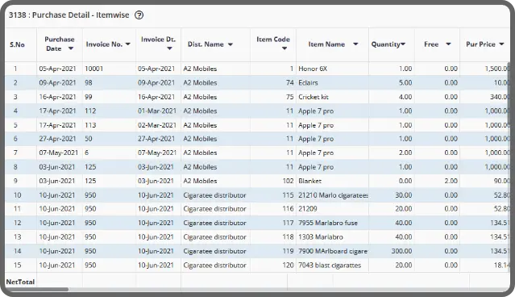Click the Free column dropdown arrow
Viewport: 515px width, 297px height.
point(448,44)
